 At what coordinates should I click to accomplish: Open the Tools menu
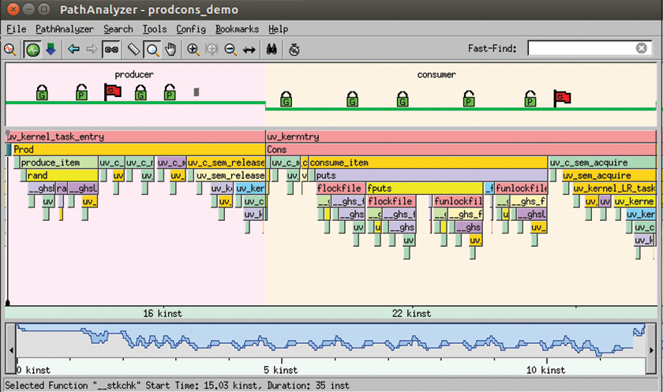tap(155, 29)
